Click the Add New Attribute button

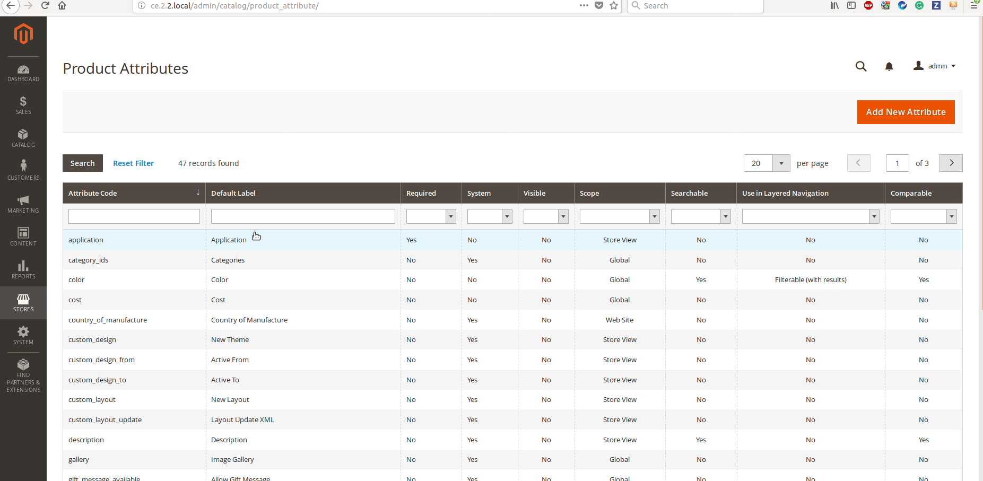(906, 112)
